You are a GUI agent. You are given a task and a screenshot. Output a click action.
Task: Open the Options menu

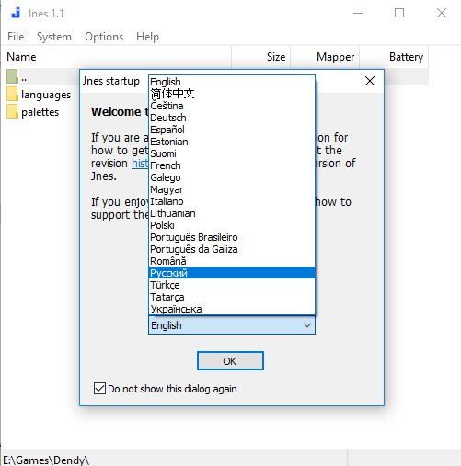[x=104, y=37]
